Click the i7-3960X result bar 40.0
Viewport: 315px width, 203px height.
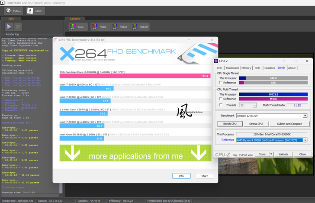[x=87, y=88]
